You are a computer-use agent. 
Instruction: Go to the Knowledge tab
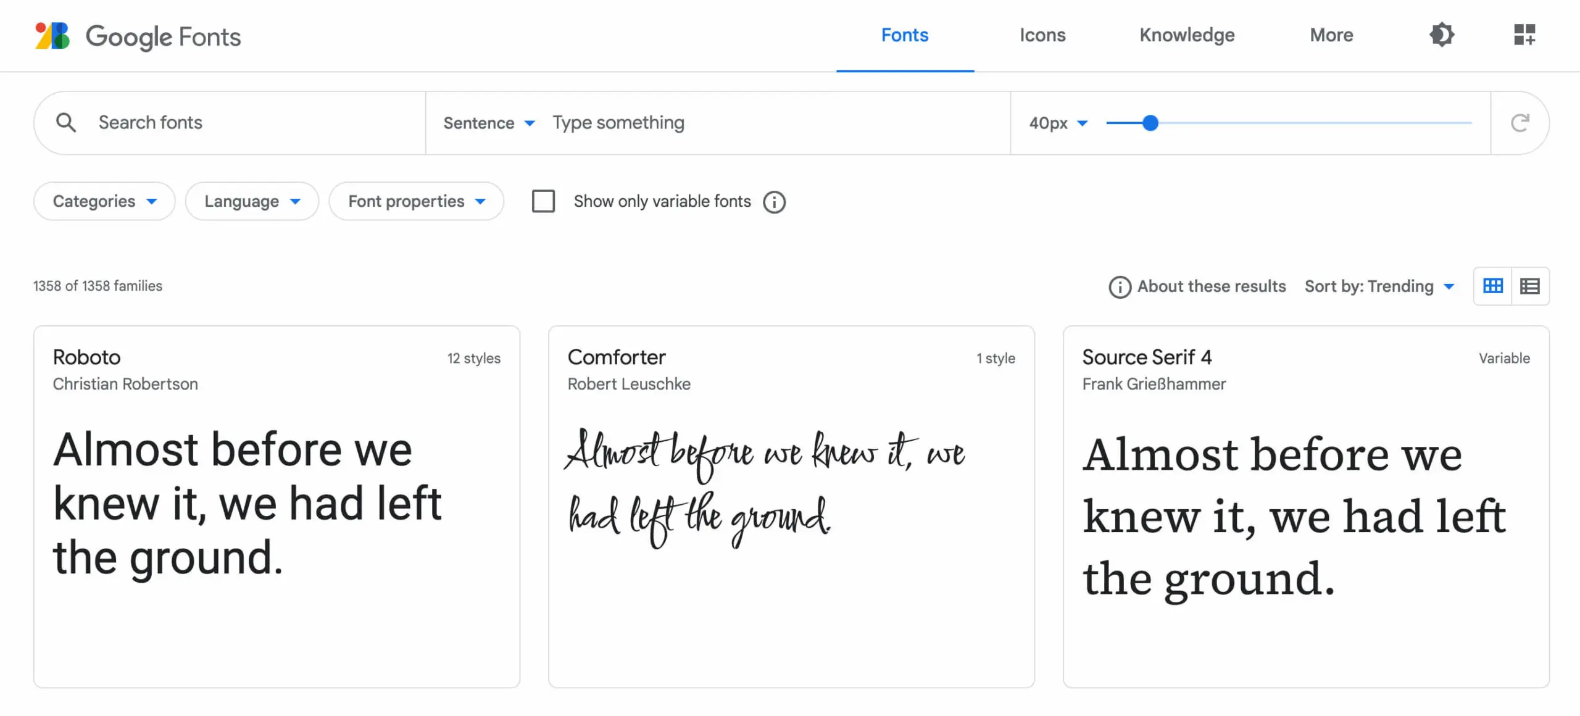coord(1187,35)
